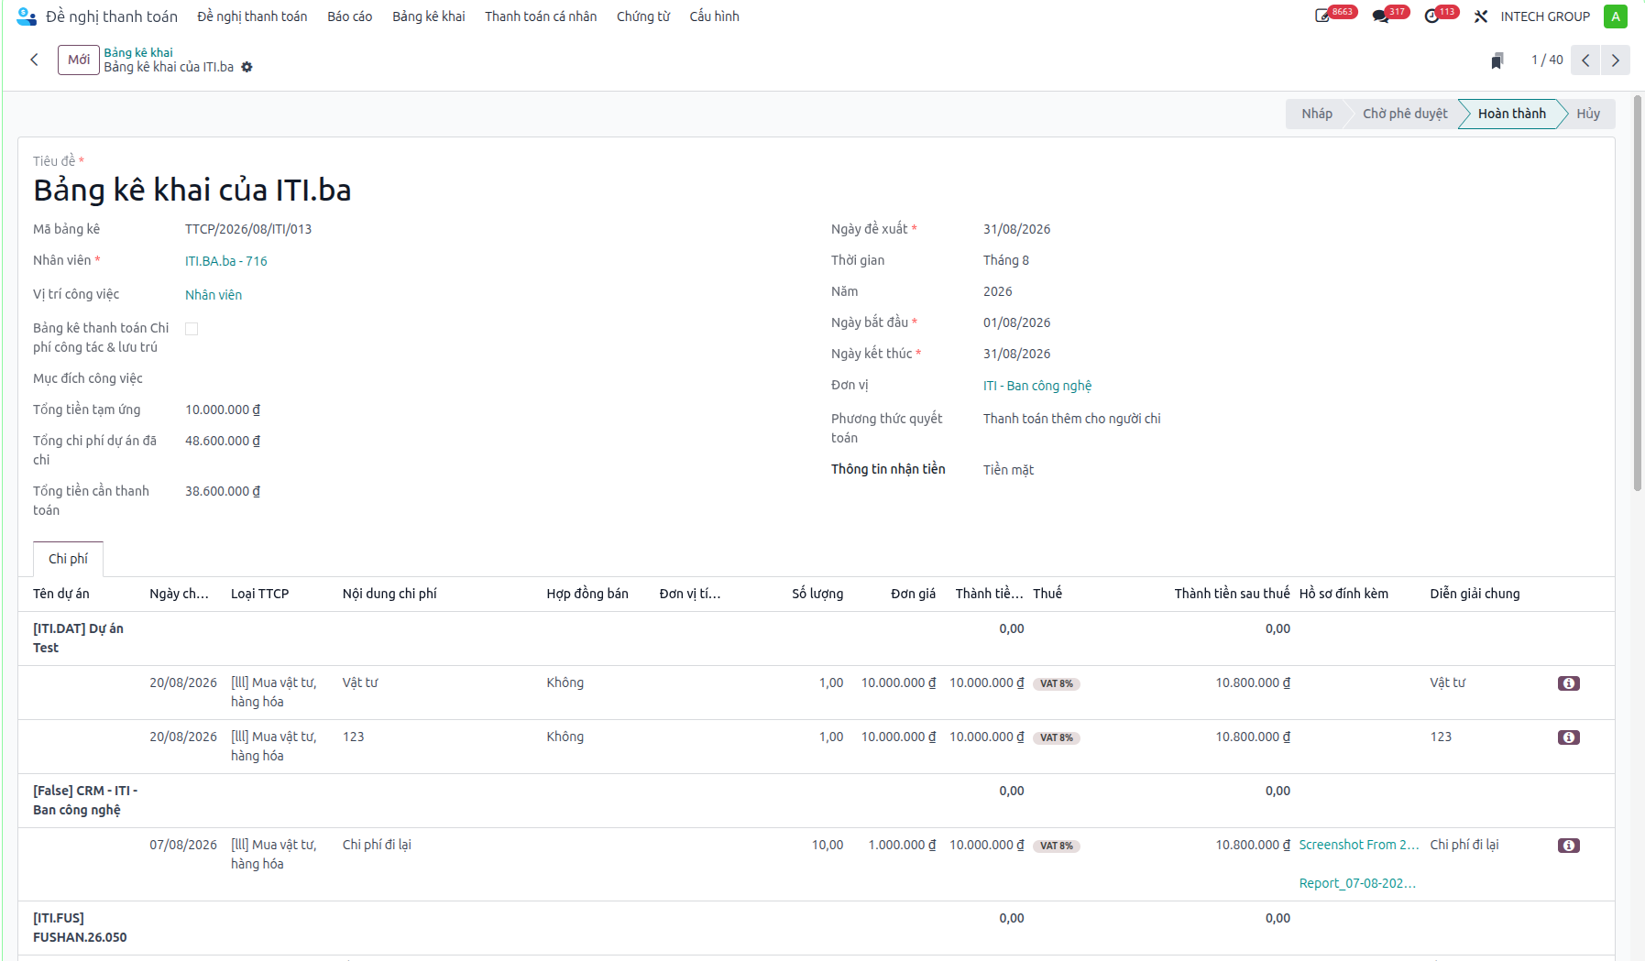Click the debug tools wrench icon
This screenshot has width=1645, height=961.
pos(1481,16)
